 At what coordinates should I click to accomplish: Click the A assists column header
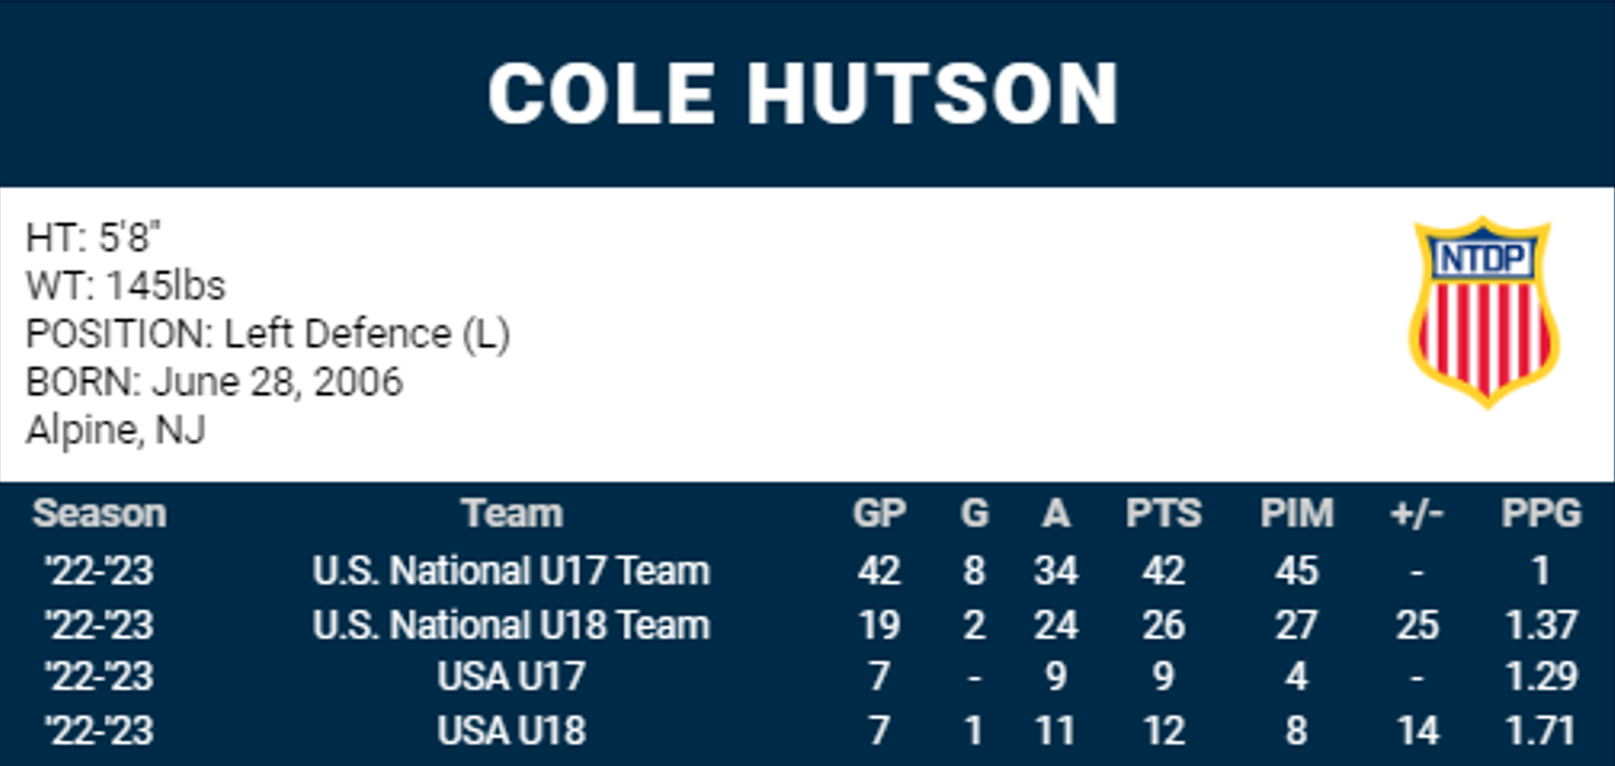pyautogui.click(x=1055, y=513)
